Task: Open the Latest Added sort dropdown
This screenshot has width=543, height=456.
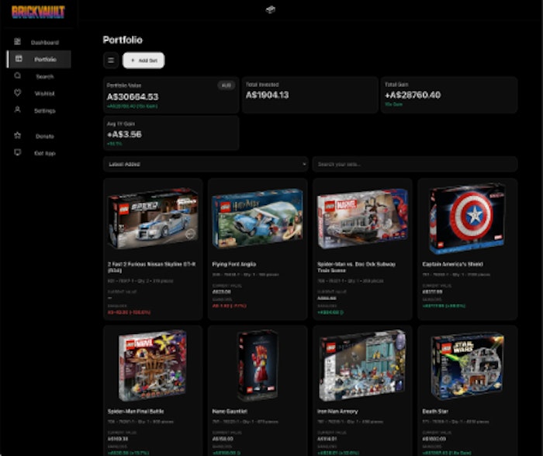Action: [206, 164]
